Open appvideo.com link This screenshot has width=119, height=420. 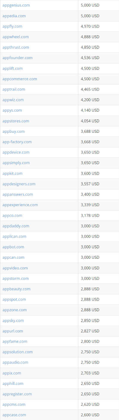pos(15,268)
